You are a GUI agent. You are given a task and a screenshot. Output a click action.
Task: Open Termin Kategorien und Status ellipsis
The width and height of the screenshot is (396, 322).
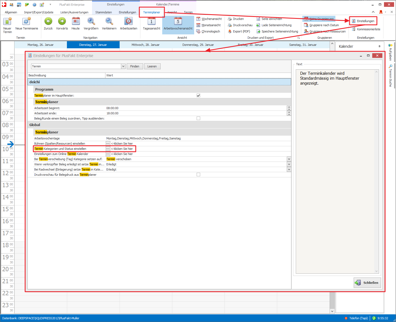[x=108, y=149]
